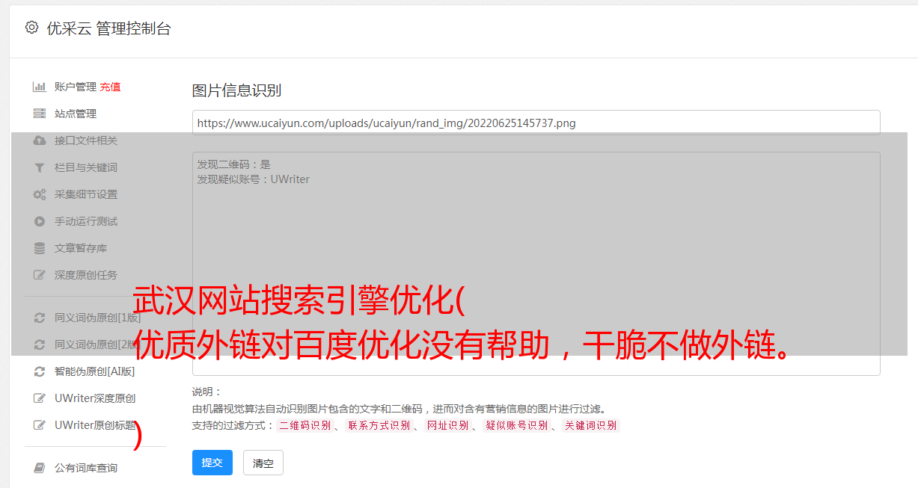918x488 pixels.
Task: Click the server icon for 站点管理
Action: (x=39, y=114)
